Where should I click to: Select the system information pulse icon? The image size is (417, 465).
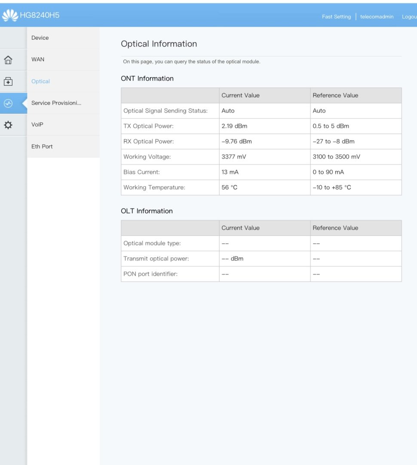coord(8,103)
